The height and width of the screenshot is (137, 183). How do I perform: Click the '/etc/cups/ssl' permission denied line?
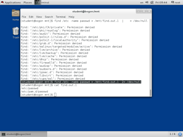click(x=53, y=79)
